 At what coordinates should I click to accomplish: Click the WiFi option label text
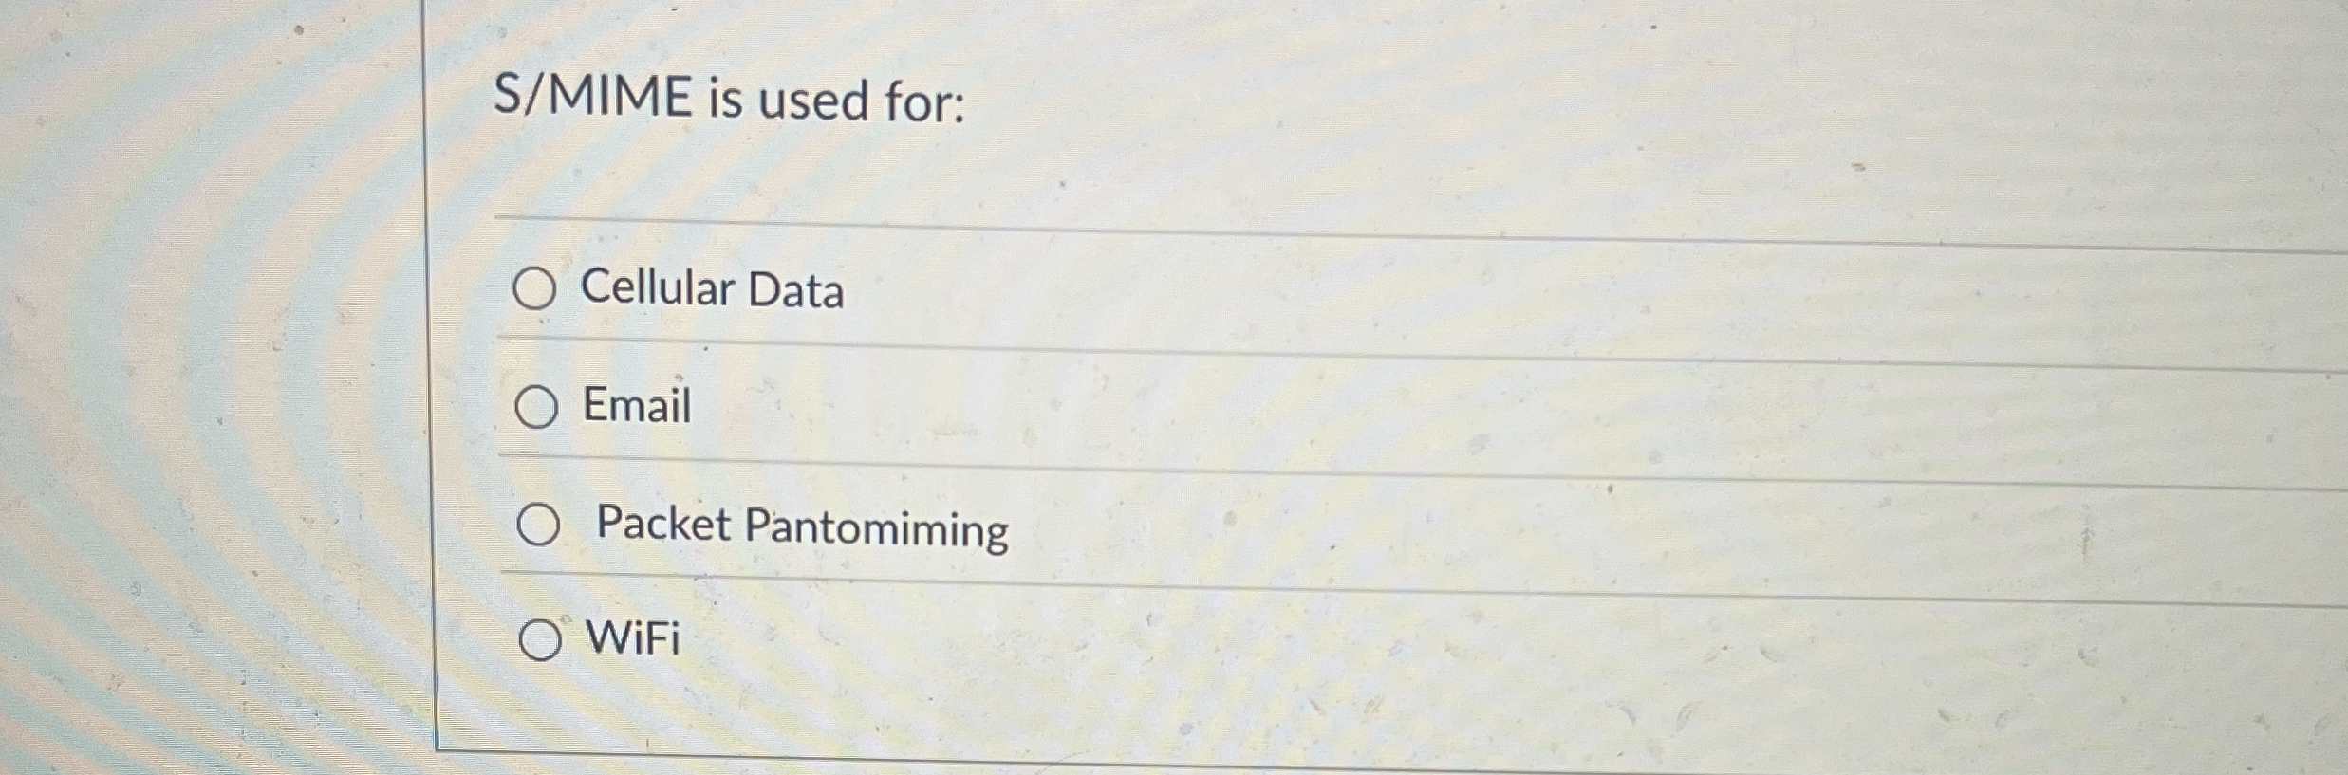[632, 639]
